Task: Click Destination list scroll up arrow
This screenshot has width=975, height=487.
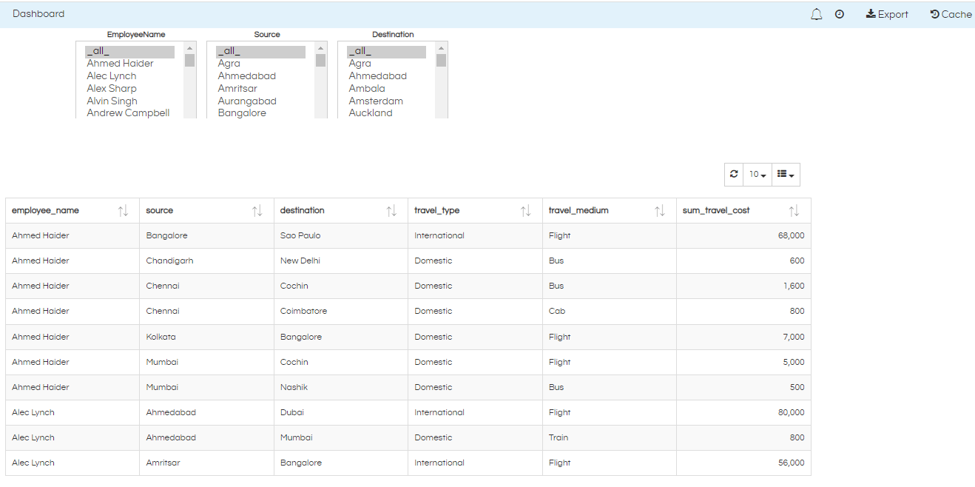Action: 442,48
